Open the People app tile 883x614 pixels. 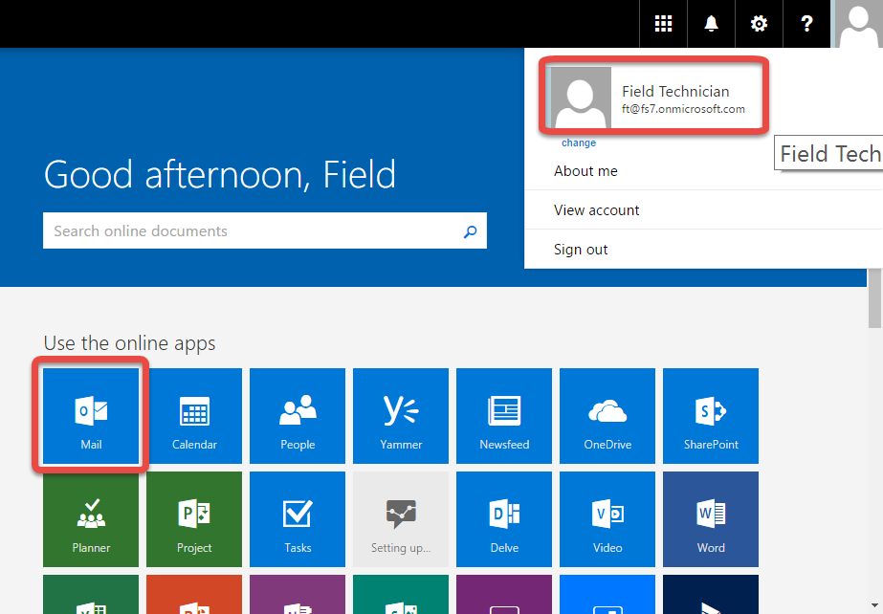[x=298, y=416]
